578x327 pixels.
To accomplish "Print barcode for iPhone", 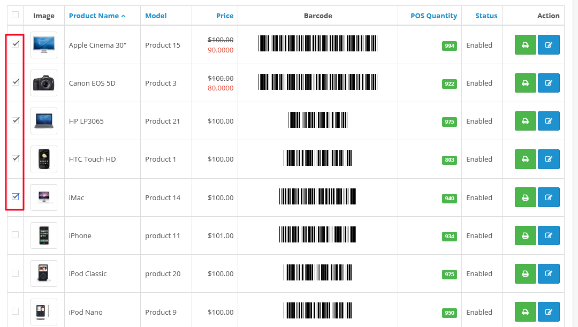I will pos(526,235).
